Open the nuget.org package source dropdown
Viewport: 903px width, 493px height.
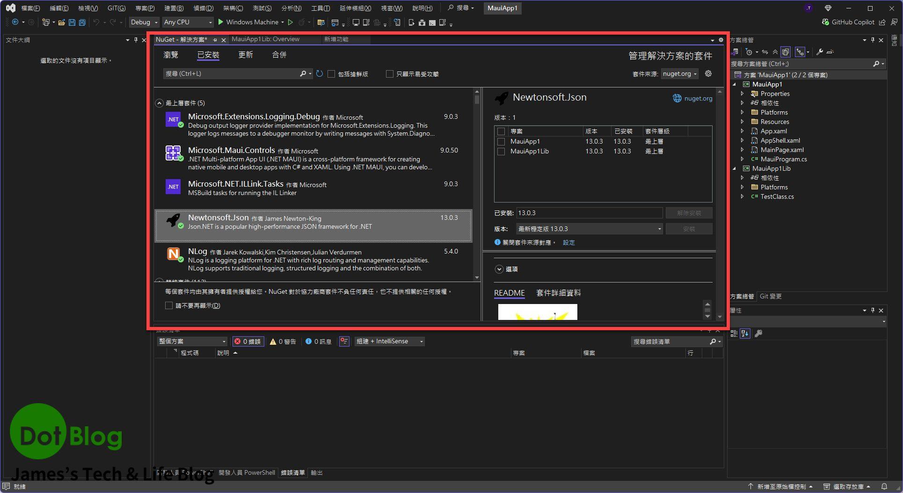coord(680,74)
